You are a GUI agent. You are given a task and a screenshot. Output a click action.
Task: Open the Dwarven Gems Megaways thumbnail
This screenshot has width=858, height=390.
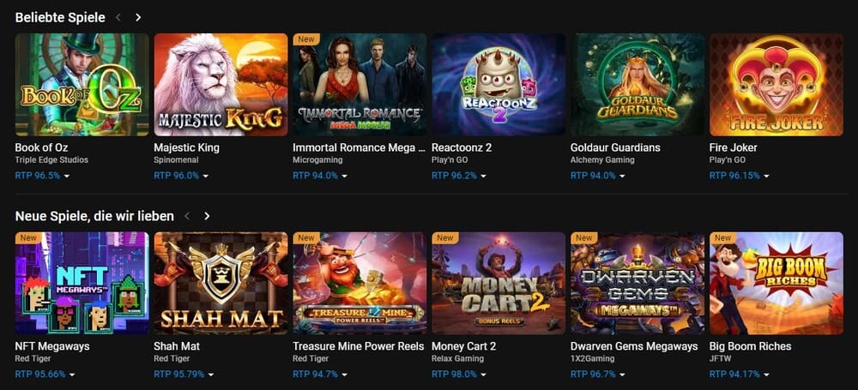pyautogui.click(x=637, y=283)
